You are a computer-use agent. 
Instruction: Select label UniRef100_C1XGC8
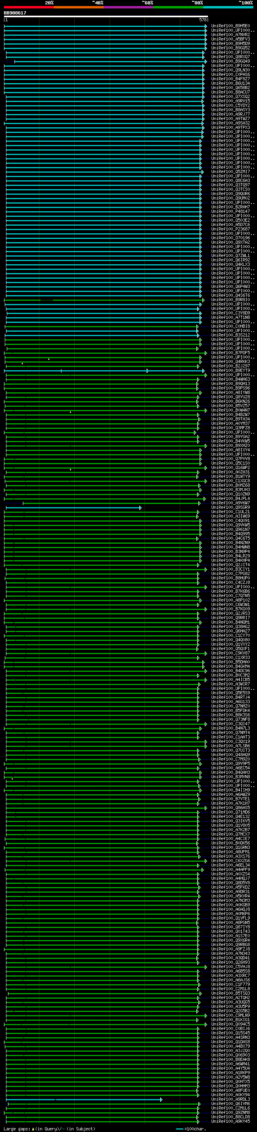(x=230, y=481)
